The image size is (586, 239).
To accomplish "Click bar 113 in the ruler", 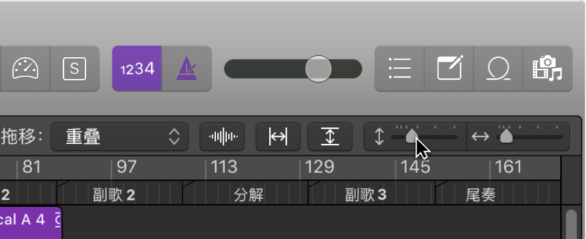I will (x=224, y=167).
